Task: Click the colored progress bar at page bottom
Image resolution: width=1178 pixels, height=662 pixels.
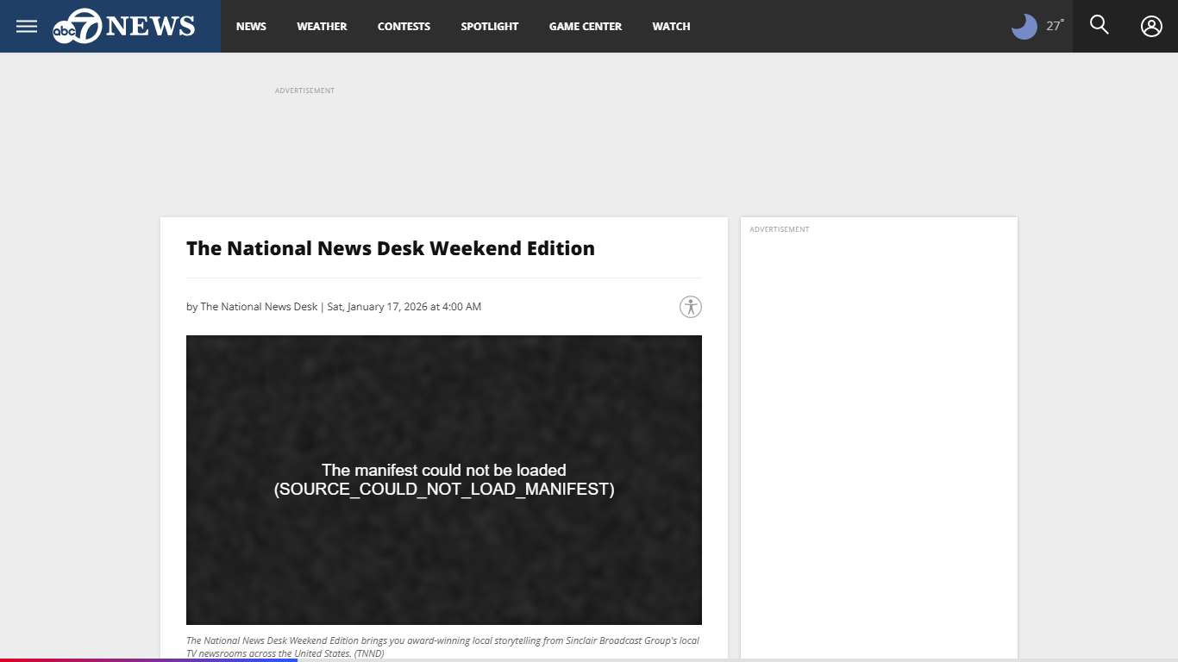Action: pos(147,660)
